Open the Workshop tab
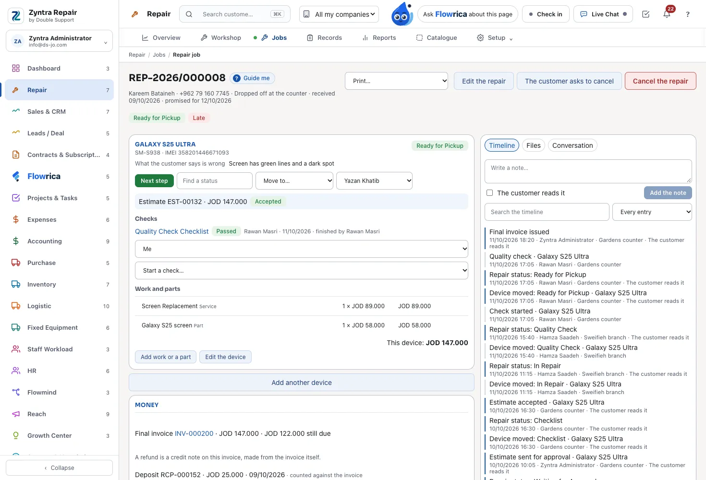This screenshot has height=480, width=706. pyautogui.click(x=221, y=37)
